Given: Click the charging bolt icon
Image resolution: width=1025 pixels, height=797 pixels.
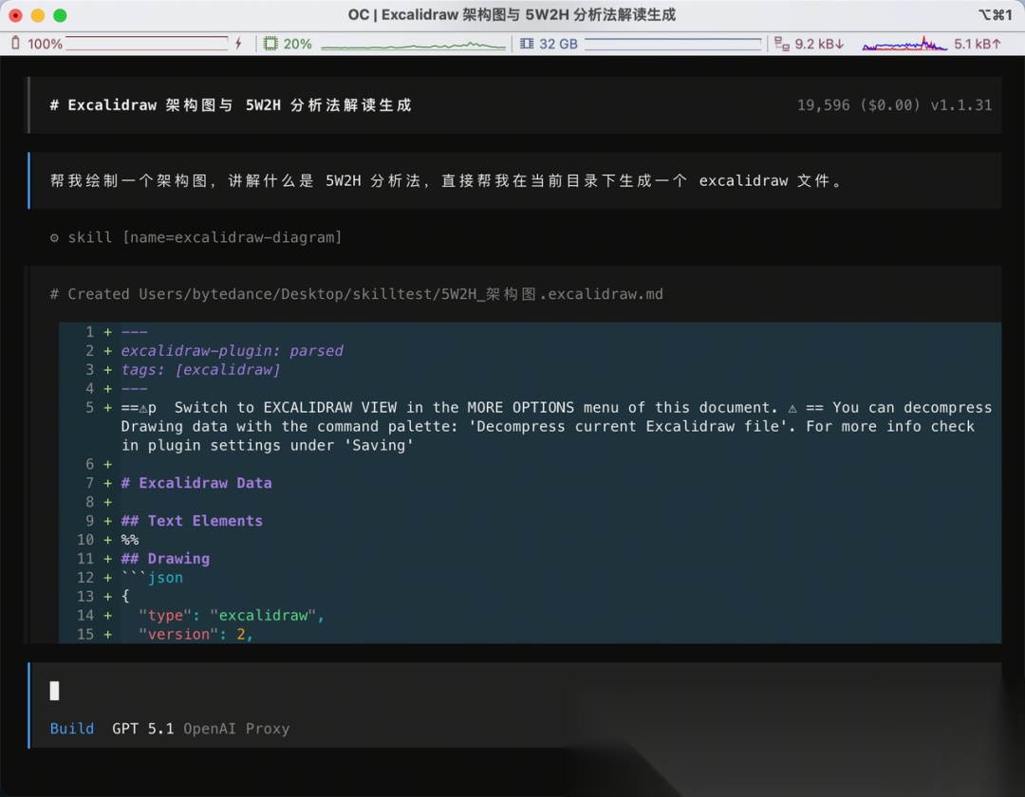Looking at the screenshot, I should 238,43.
